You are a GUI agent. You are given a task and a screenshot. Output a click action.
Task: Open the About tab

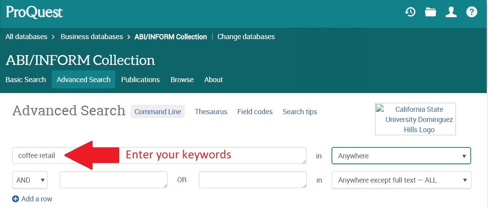[x=213, y=79]
